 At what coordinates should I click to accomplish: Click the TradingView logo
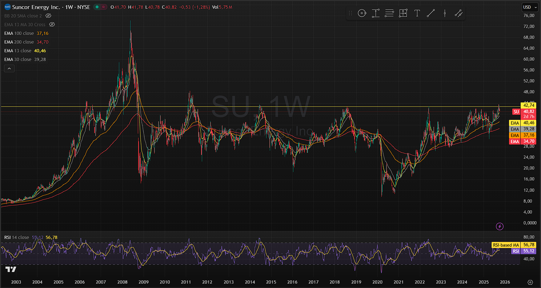(x=11, y=269)
